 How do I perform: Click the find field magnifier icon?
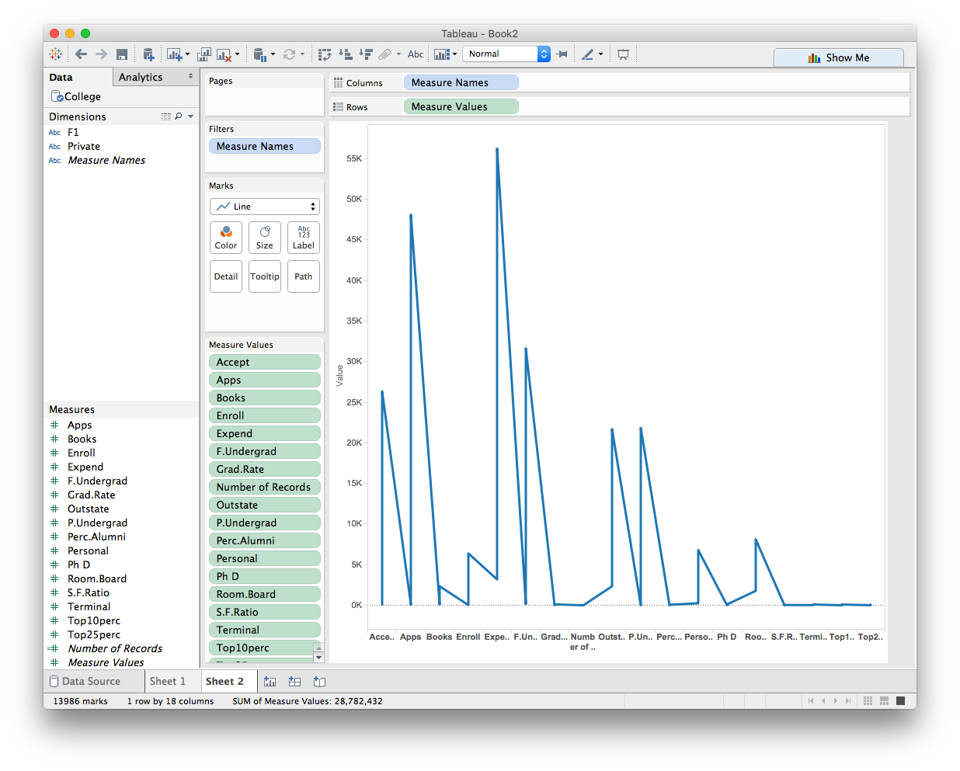pyautogui.click(x=179, y=116)
